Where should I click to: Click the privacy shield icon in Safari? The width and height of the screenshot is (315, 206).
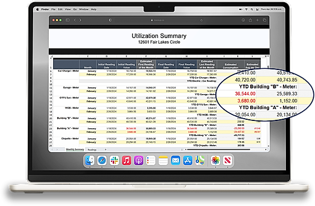pos(110,20)
